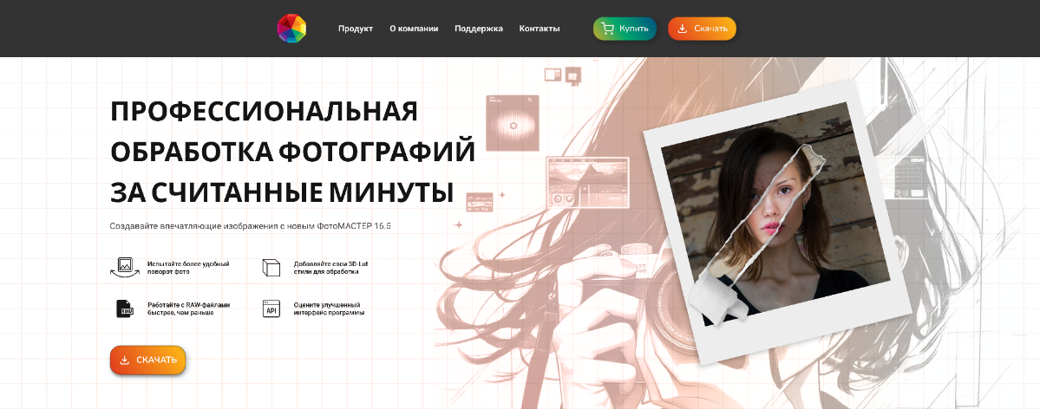
Task: Click the shopping cart icon in Купить
Action: pyautogui.click(x=607, y=29)
